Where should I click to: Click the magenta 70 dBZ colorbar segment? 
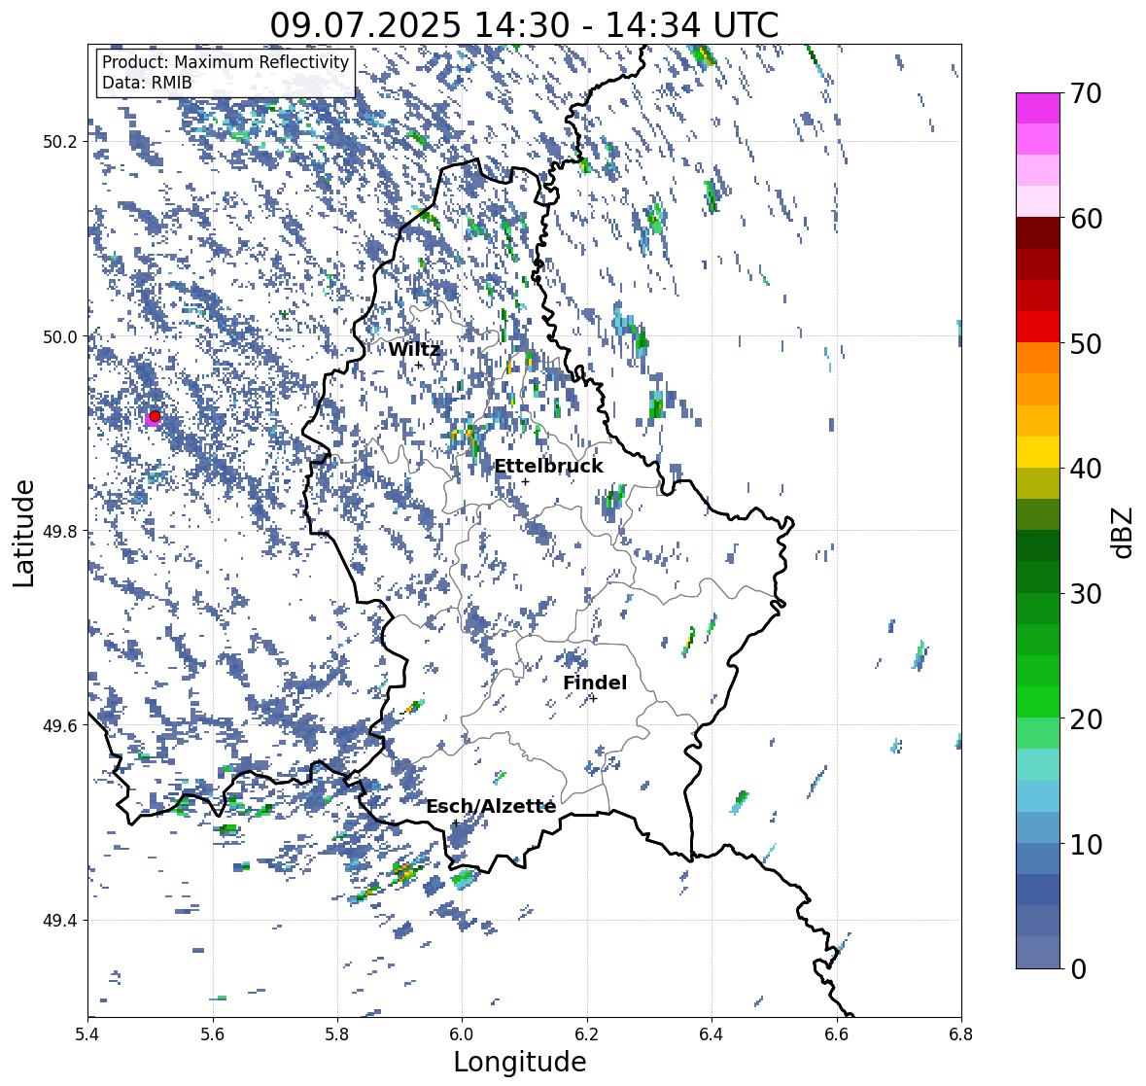(x=1038, y=108)
